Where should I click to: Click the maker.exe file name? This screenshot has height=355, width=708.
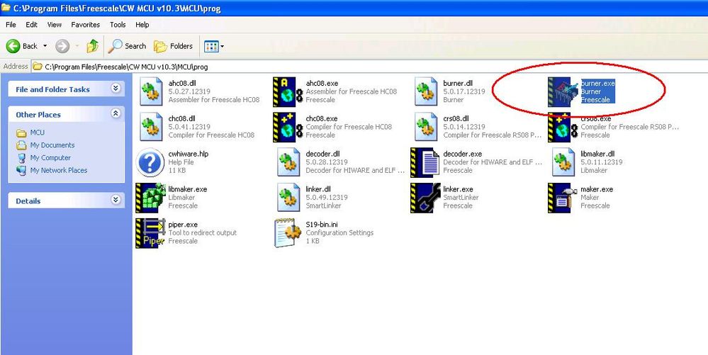click(597, 188)
